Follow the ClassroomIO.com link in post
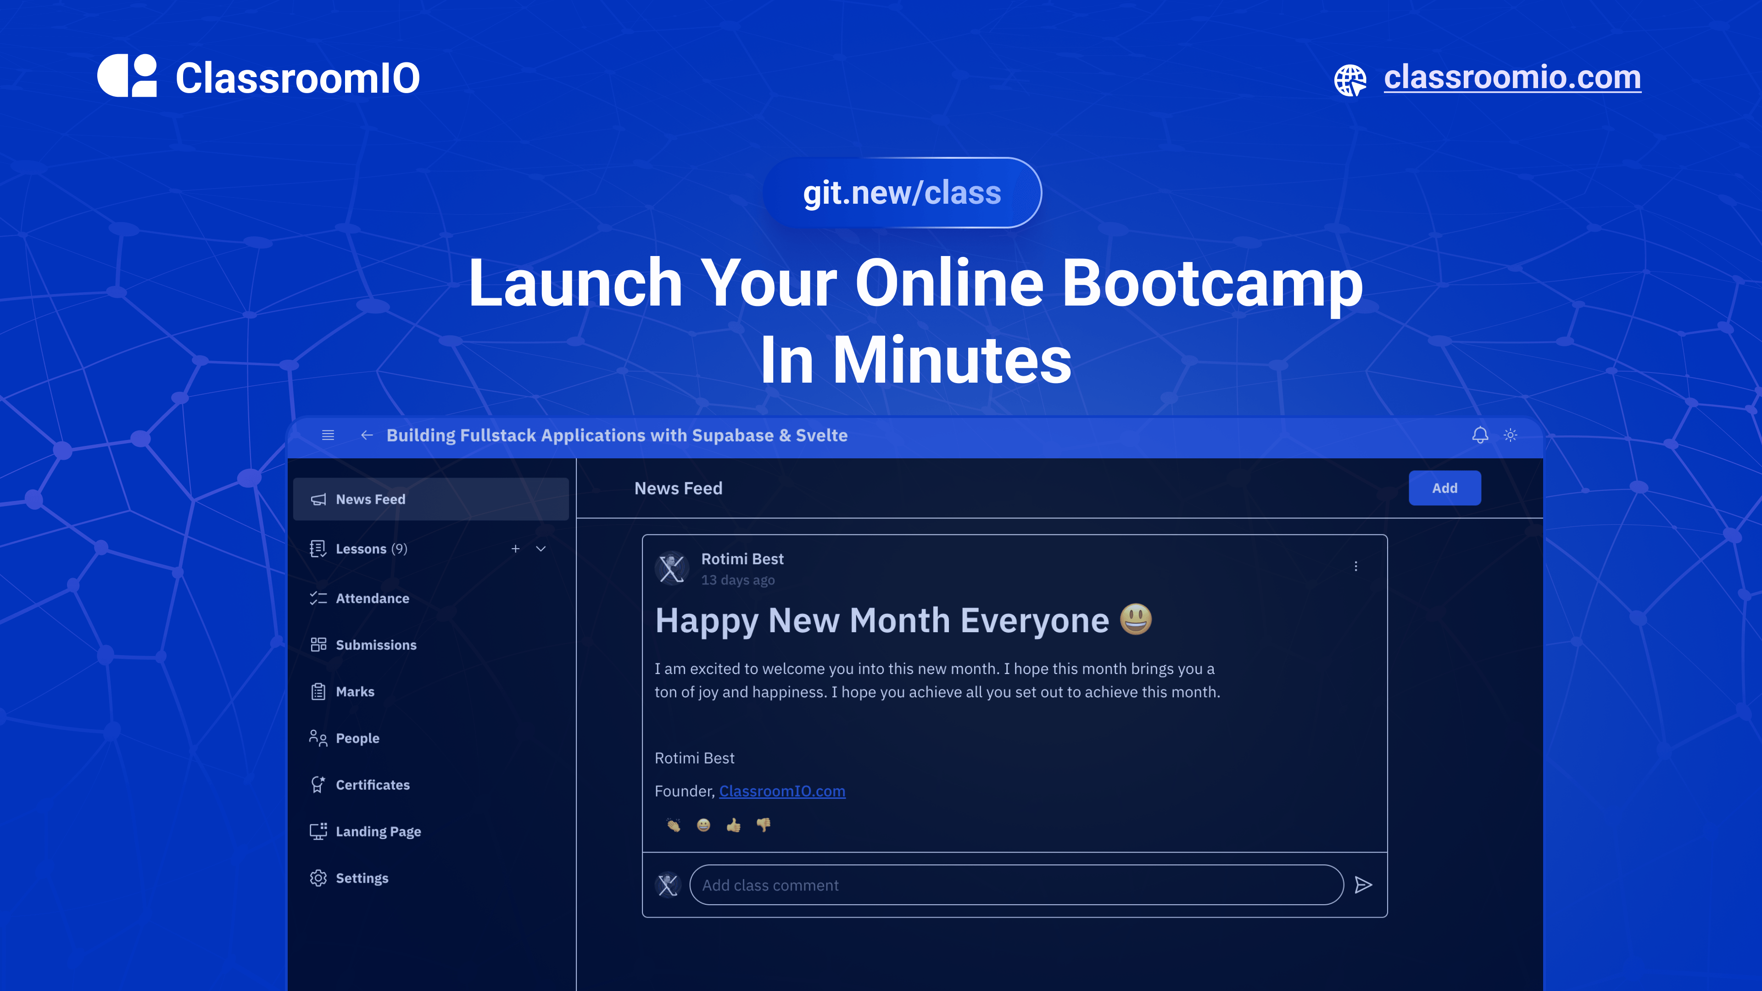 point(782,791)
